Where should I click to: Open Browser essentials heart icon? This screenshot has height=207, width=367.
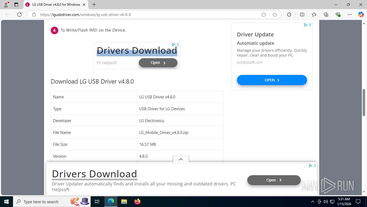pos(338,15)
